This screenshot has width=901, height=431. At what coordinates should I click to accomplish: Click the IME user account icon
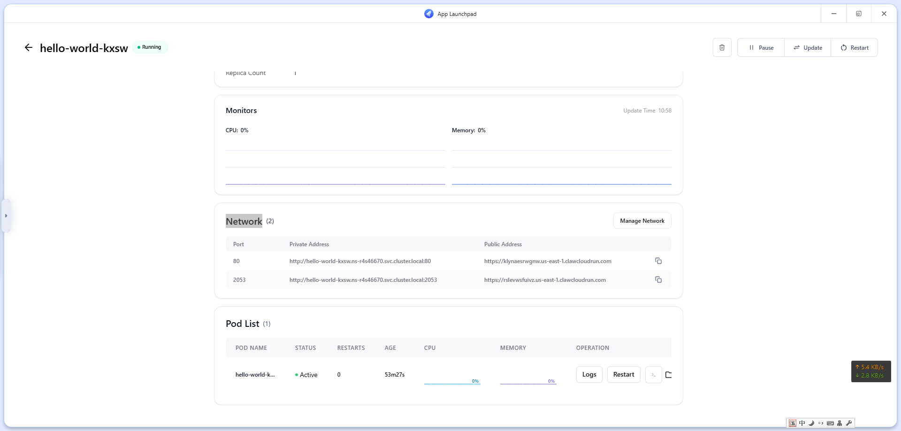click(840, 423)
